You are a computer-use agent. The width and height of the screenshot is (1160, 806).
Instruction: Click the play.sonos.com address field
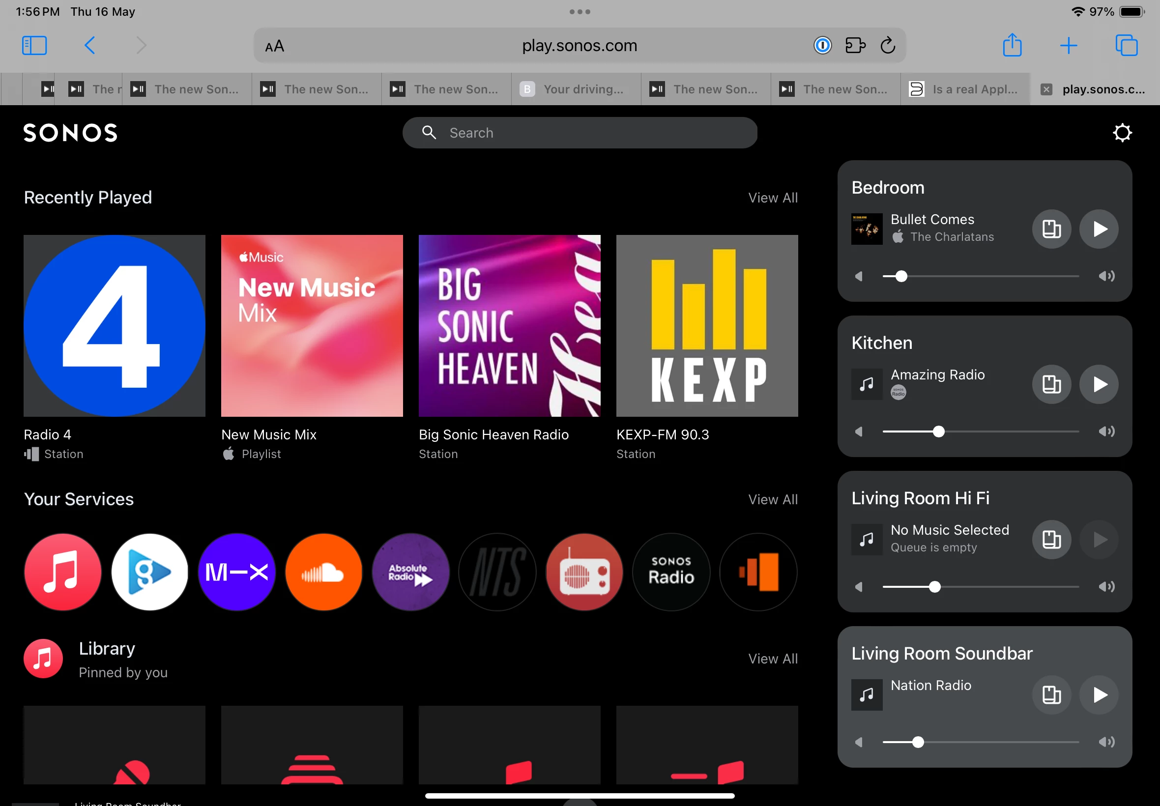[x=579, y=45]
